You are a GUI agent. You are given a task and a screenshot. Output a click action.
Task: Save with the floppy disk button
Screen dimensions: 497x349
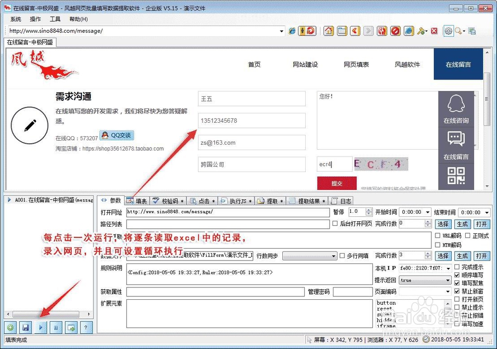tap(26, 328)
